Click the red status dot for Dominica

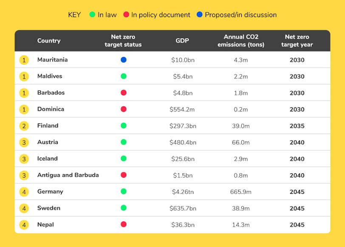(x=123, y=109)
